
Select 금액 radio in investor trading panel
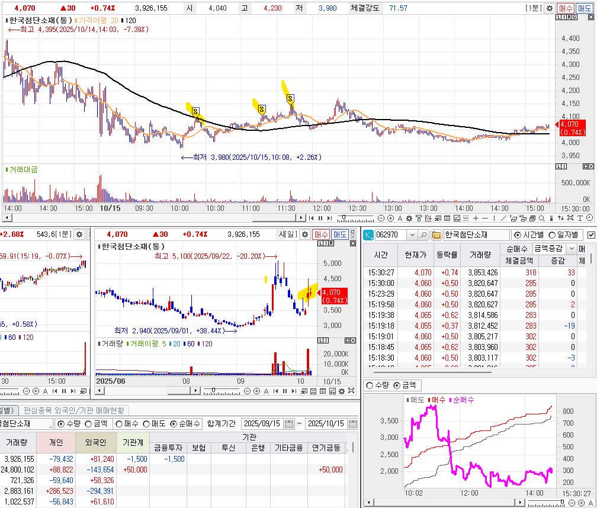click(88, 424)
